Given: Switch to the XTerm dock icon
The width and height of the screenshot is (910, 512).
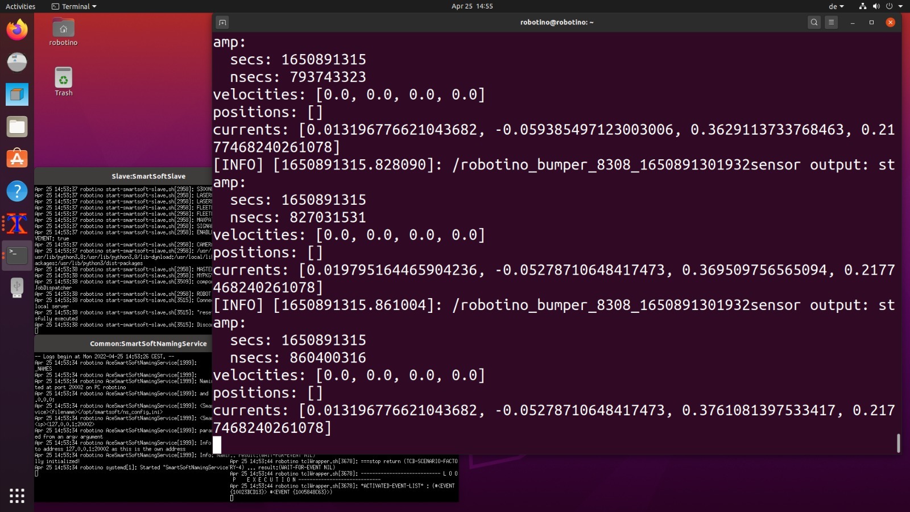Looking at the screenshot, I should pyautogui.click(x=17, y=224).
